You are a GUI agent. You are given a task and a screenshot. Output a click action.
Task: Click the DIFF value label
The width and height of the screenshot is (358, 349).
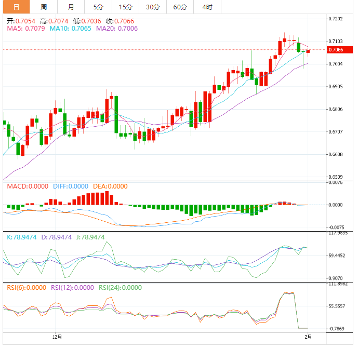click(71, 186)
